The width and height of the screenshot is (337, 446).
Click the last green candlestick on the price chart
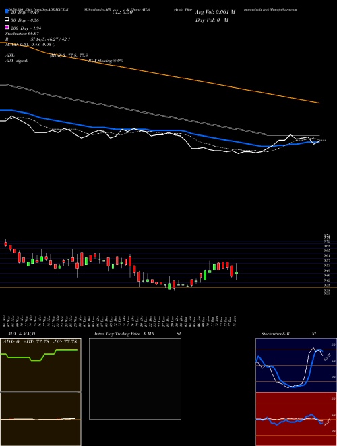[x=237, y=273]
